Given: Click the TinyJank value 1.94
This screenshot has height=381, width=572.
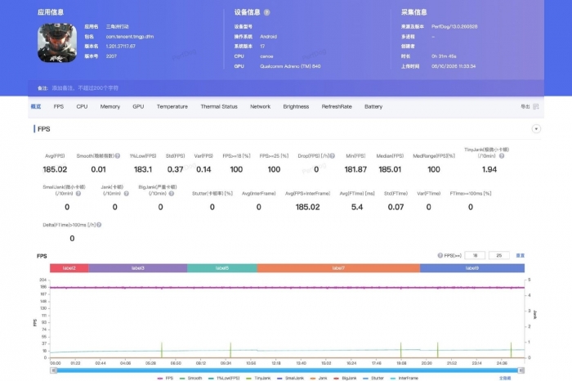Looking at the screenshot, I should tap(489, 169).
